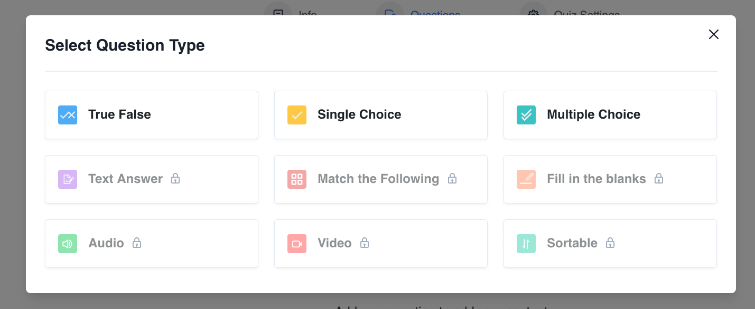Click the teal Sortable arrows icon

coord(526,244)
